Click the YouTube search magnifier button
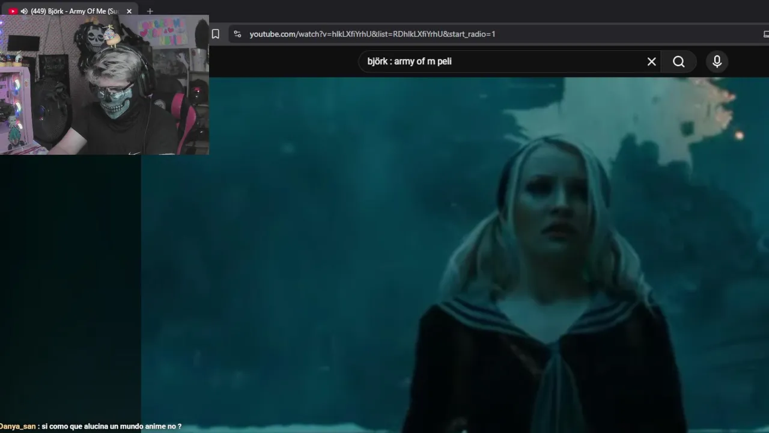 click(679, 61)
